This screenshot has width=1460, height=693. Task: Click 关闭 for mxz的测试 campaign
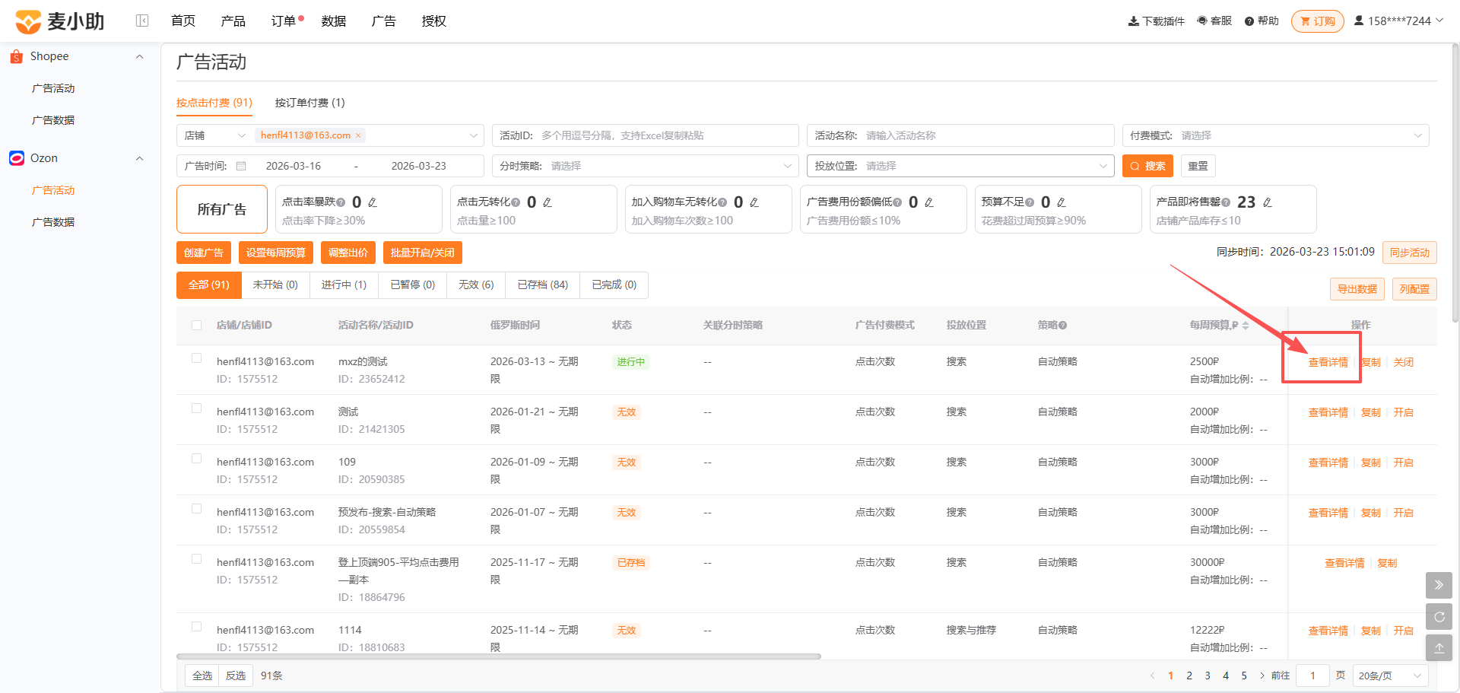point(1404,362)
